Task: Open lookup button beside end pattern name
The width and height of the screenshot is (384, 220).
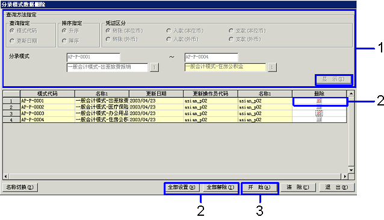Action: [272, 67]
